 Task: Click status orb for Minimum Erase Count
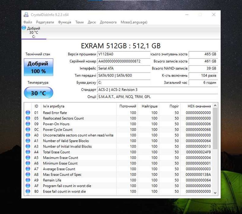[28, 163]
